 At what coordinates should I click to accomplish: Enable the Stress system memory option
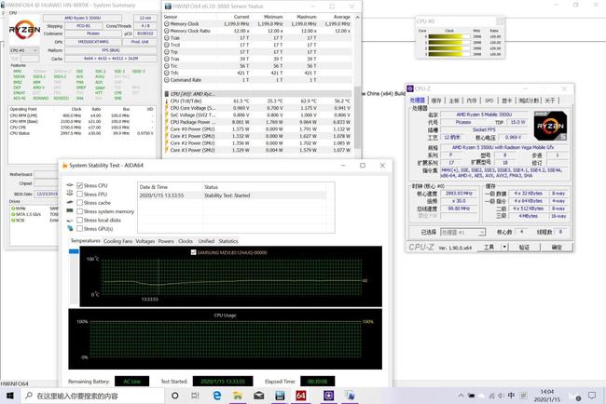[81, 211]
